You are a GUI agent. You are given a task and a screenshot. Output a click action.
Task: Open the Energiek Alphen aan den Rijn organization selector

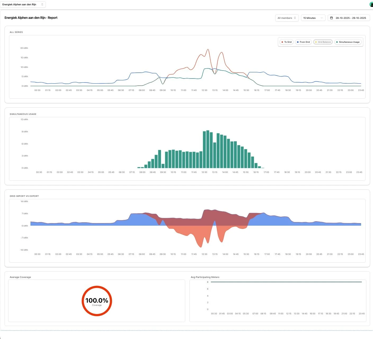pos(23,5)
